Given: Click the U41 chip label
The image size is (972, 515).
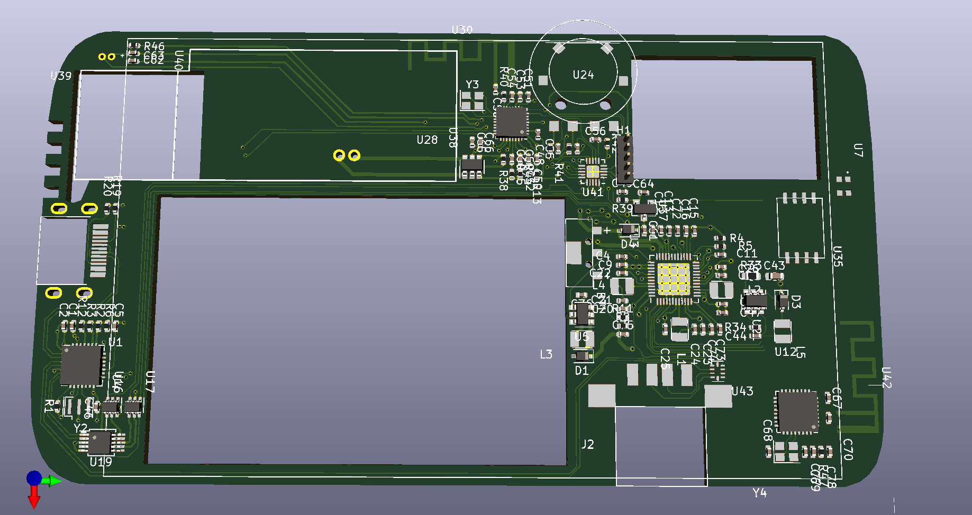Looking at the screenshot, I should (x=593, y=192).
